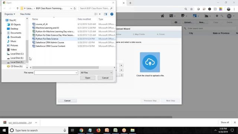Click the settings gear icon in app toolbar
The image size is (238, 134).
[217, 16]
